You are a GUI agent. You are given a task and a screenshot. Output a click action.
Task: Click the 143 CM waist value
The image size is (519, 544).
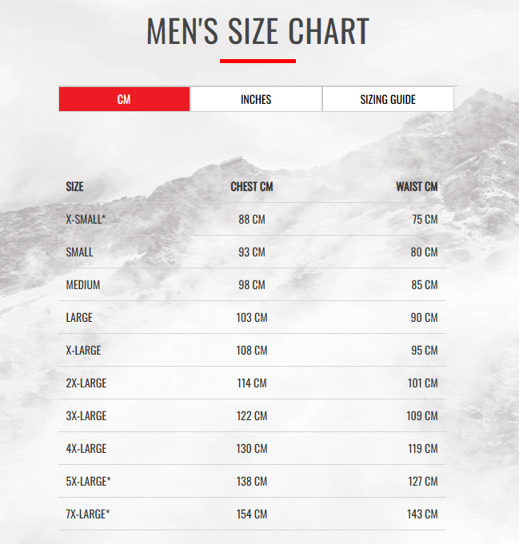point(422,514)
